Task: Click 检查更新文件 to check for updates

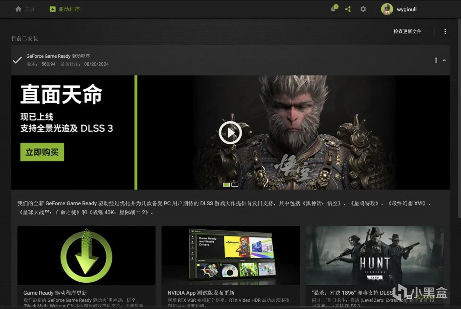Action: 407,31
